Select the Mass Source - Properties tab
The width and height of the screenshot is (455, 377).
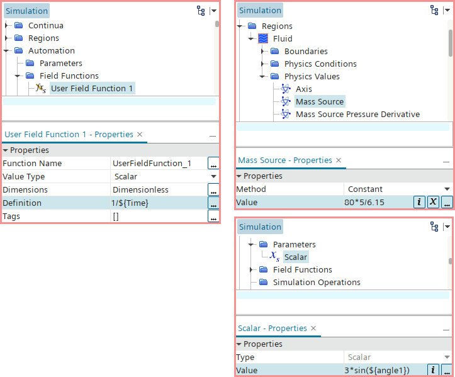coord(286,160)
